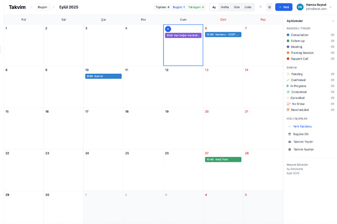Viewport: 337px width, 224px height.
Task: Click the printer icon for Takvimi Yazdır
Action: [x=289, y=142]
